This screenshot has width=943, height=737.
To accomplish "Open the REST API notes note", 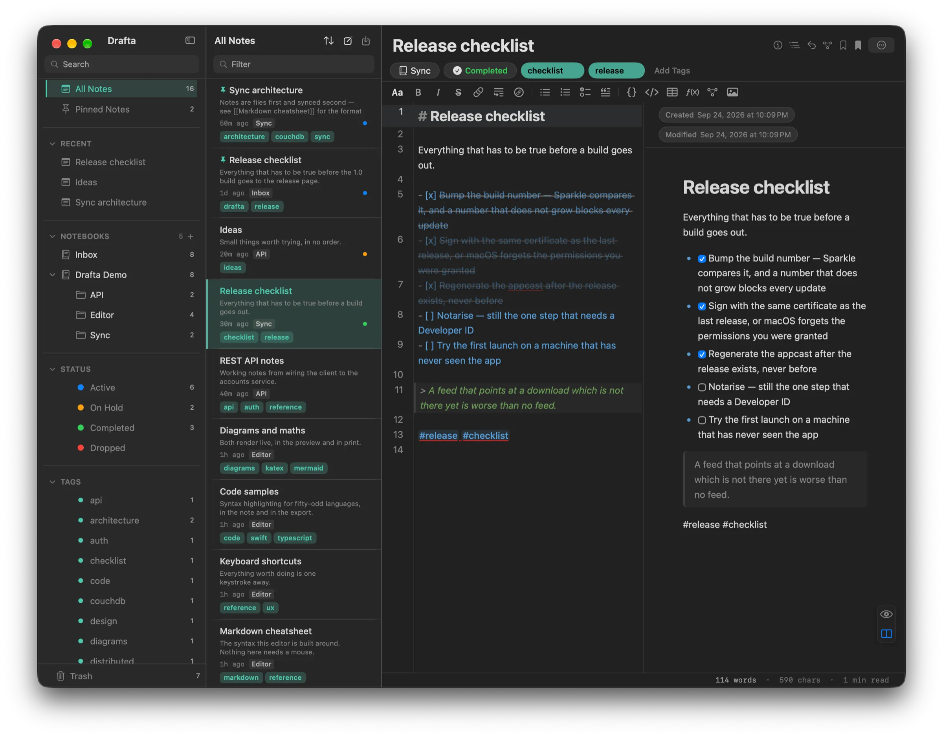I will click(x=294, y=384).
